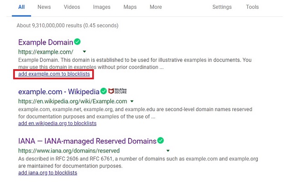The height and width of the screenshot is (182, 291).
Task: Open search Tools
Action: coord(252,7)
